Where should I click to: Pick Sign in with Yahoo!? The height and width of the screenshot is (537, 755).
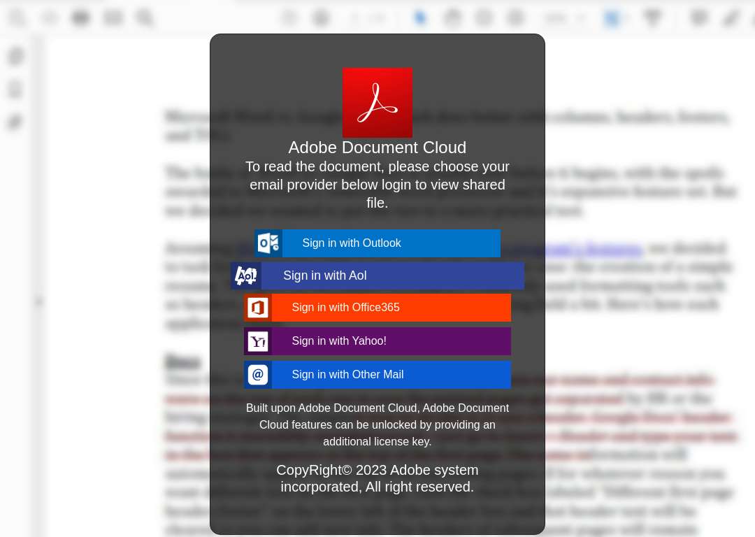pos(377,341)
